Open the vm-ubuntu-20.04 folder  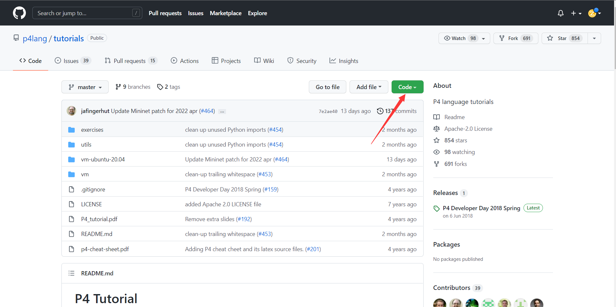point(103,159)
